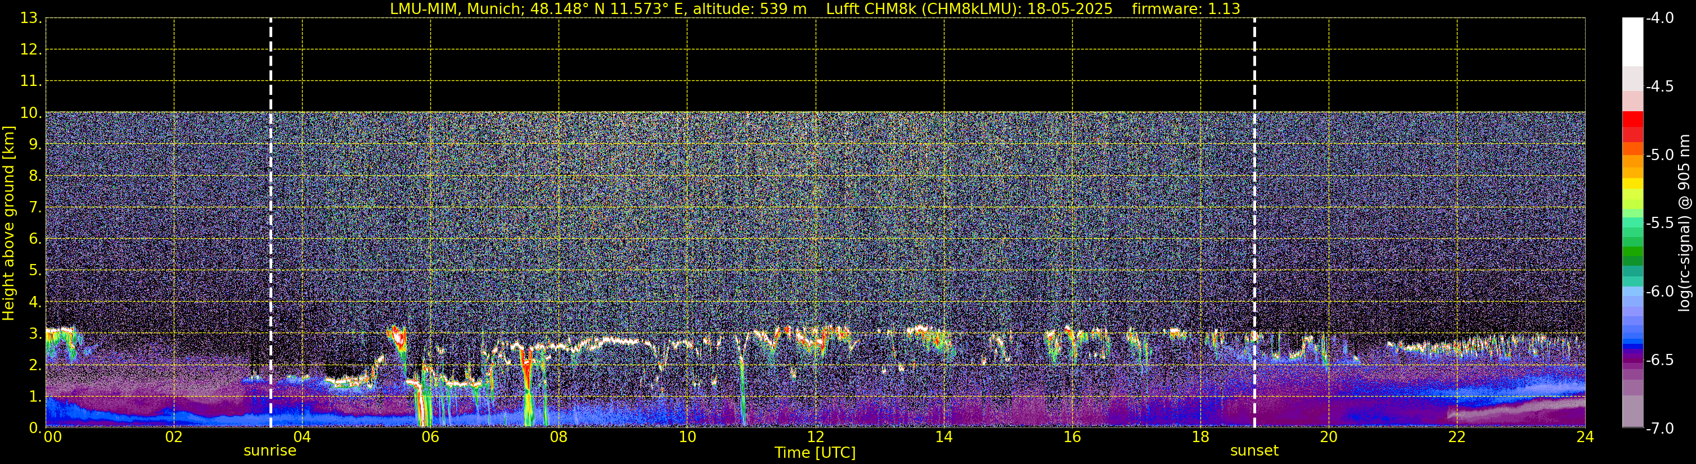Select the white dashed sunrise marker line
Viewport: 1696px width, 464px height.
[271, 223]
